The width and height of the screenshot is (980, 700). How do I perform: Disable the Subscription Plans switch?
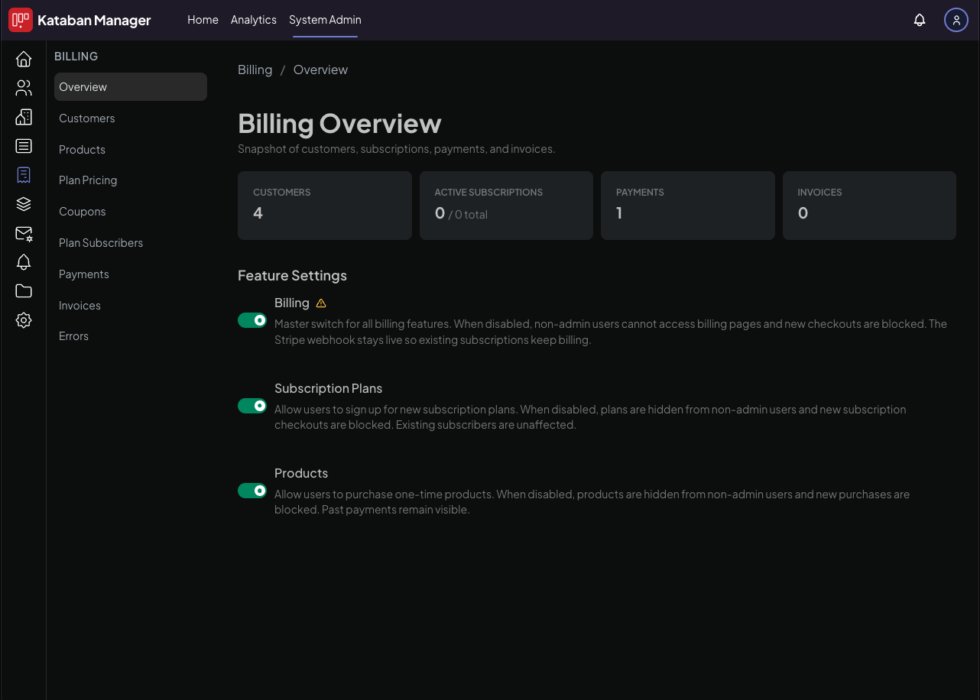[252, 406]
